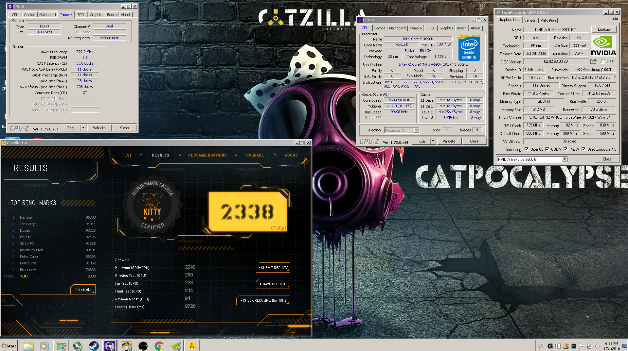Open Windows Explorer from the taskbar

tap(28, 346)
